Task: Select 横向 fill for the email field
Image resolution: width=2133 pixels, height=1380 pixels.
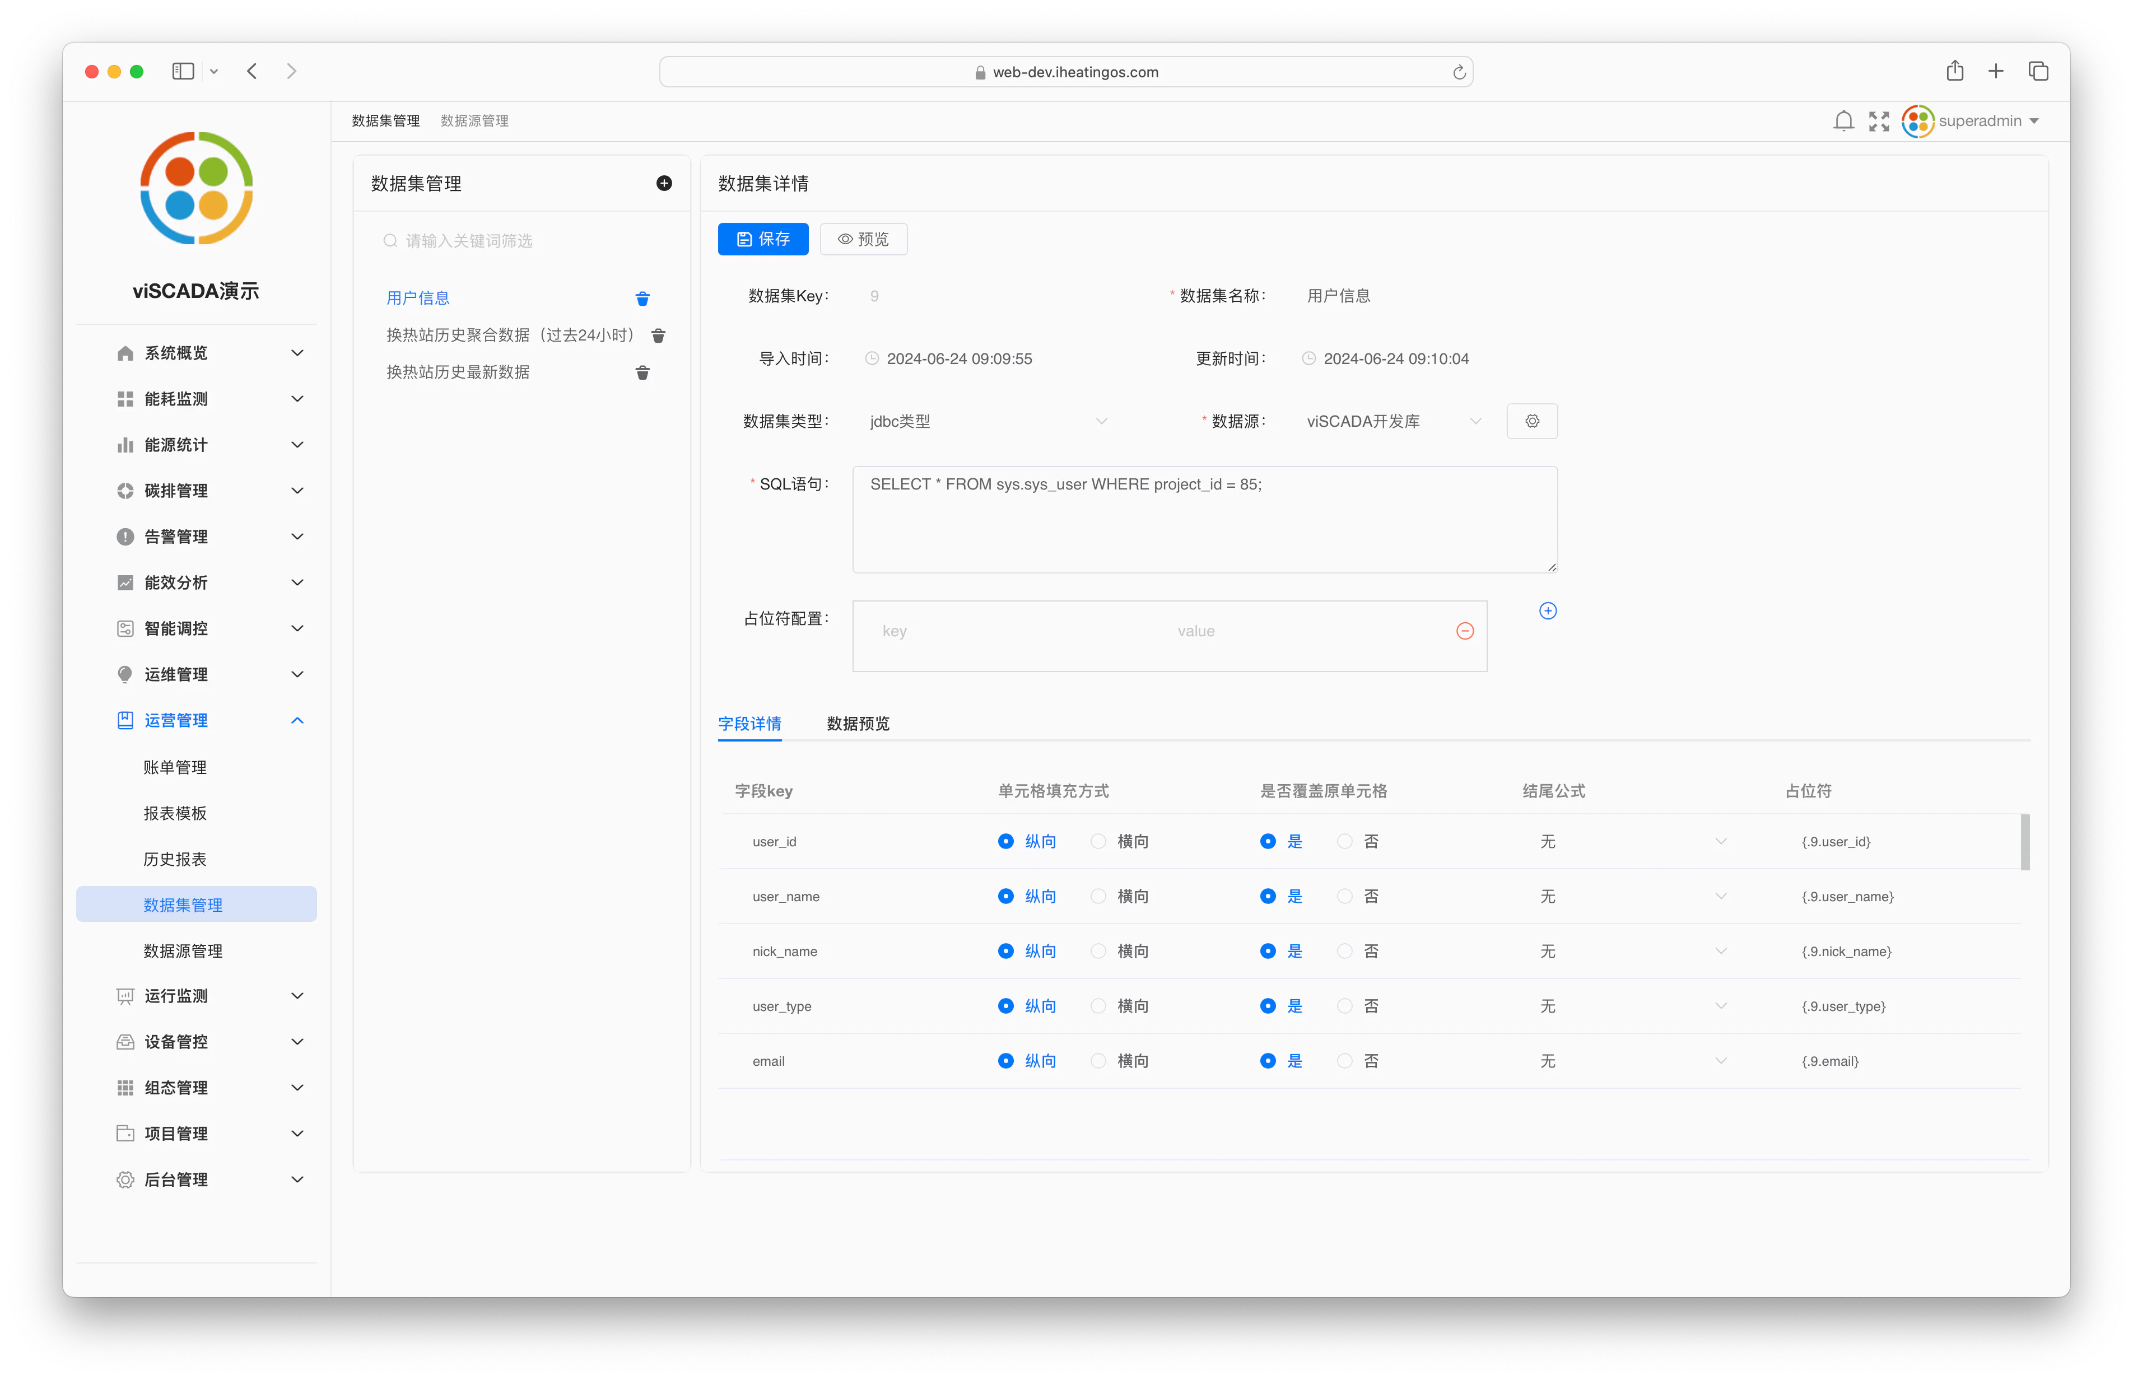Action: click(x=1119, y=1061)
